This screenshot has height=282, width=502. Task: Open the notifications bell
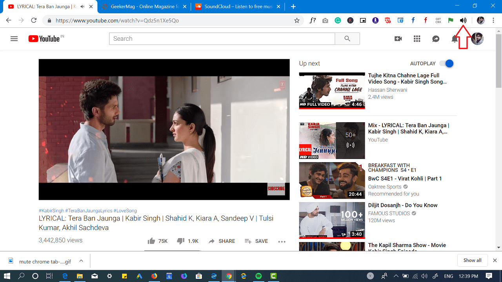tap(454, 39)
